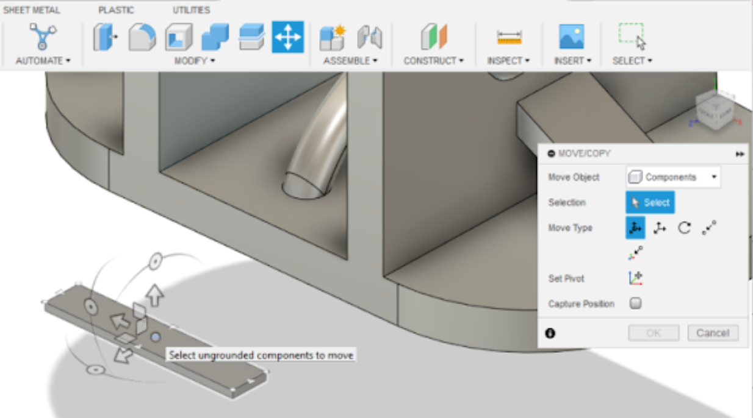
Task: Click the upper rotation handle on the manipulator
Action: pos(155,261)
